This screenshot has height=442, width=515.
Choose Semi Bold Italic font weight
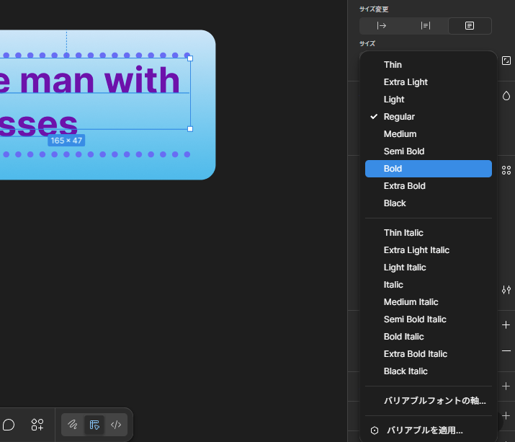415,319
